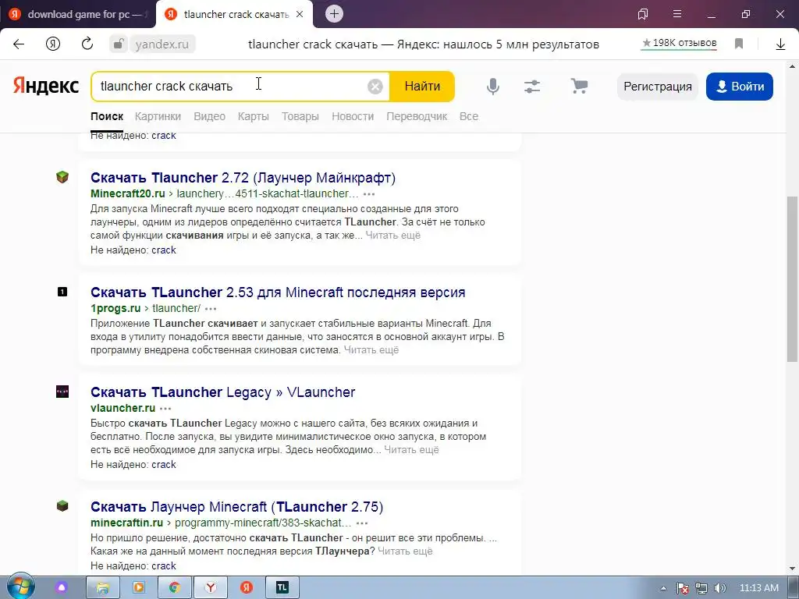Click the taskbar clock 11:13 AM
Image resolution: width=799 pixels, height=599 pixels.
[x=758, y=588]
